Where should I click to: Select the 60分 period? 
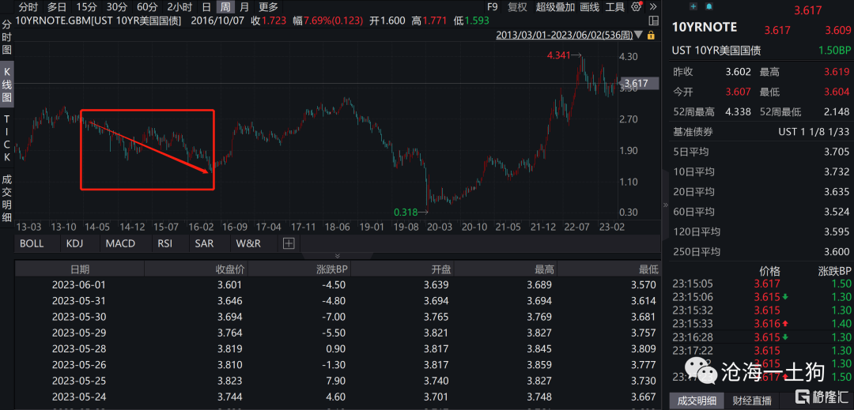[147, 7]
